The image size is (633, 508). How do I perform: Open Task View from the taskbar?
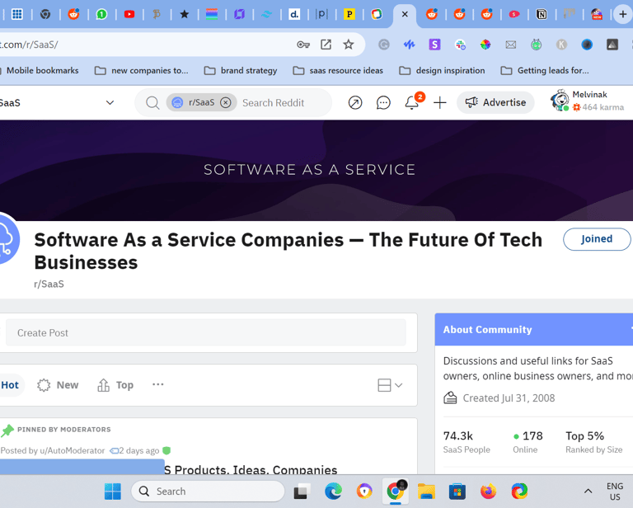(302, 492)
